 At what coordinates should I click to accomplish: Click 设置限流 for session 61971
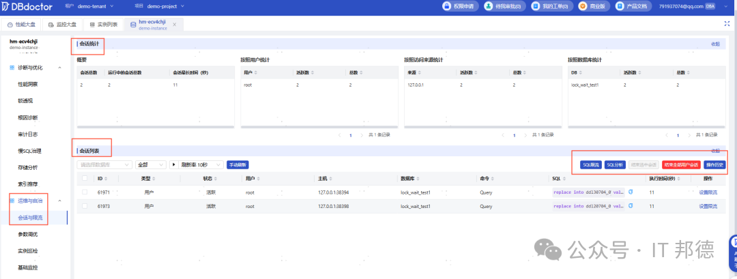(x=708, y=192)
